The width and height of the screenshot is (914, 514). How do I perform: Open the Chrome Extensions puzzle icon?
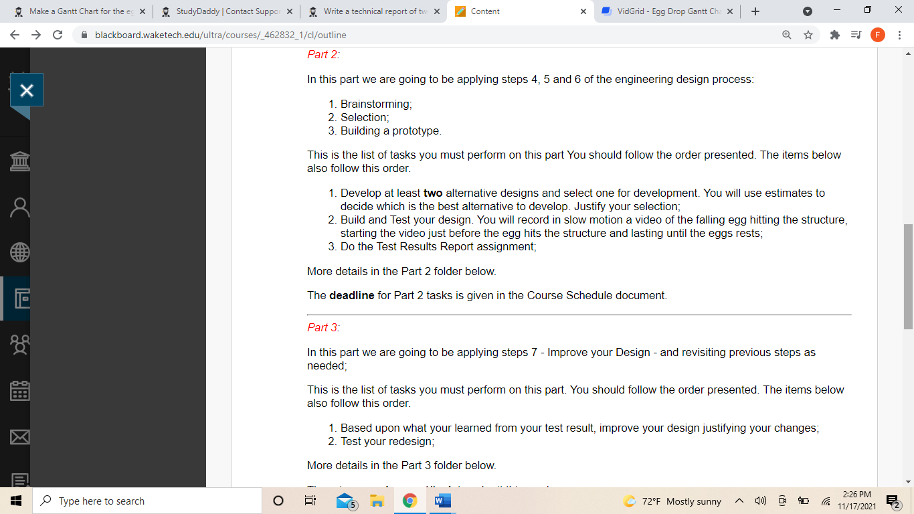pos(834,35)
